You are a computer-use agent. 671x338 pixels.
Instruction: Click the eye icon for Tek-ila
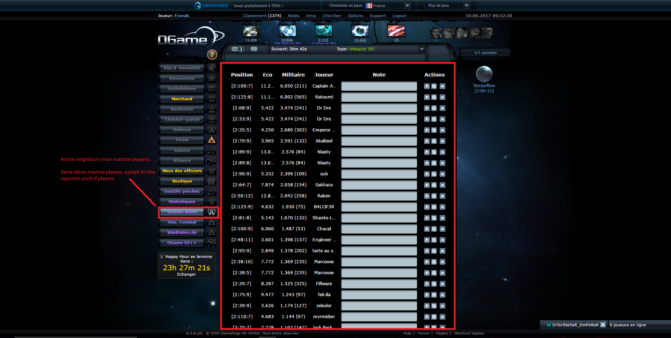[427, 295]
